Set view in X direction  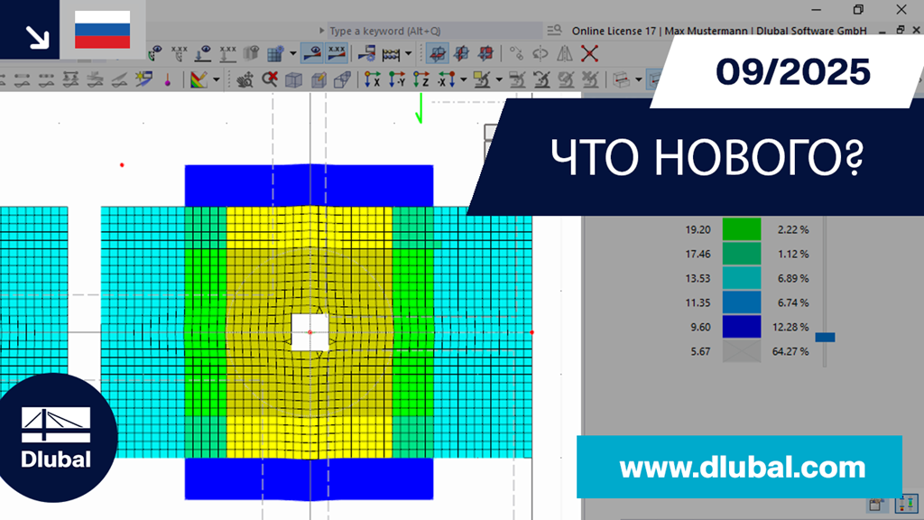pyautogui.click(x=373, y=79)
